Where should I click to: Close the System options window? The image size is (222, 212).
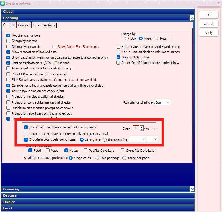pos(219,3)
